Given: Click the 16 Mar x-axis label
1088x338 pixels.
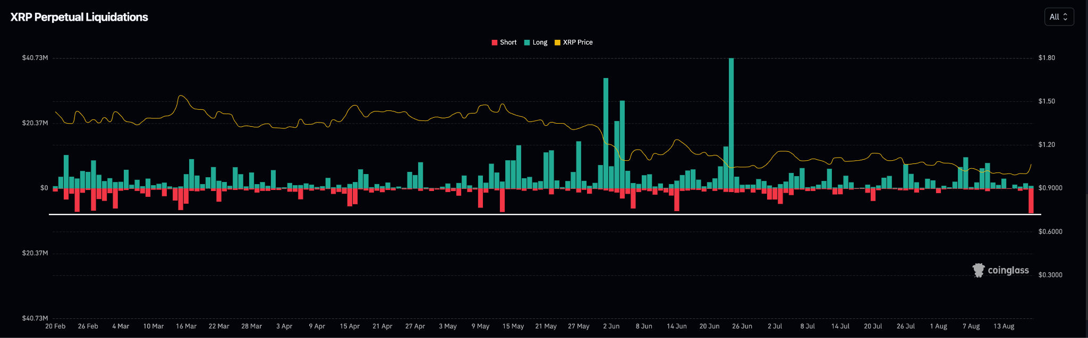Looking at the screenshot, I should point(186,326).
